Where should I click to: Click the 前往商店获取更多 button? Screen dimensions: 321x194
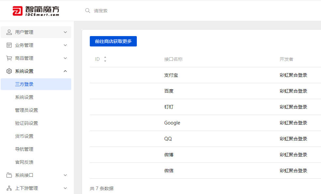[113, 41]
